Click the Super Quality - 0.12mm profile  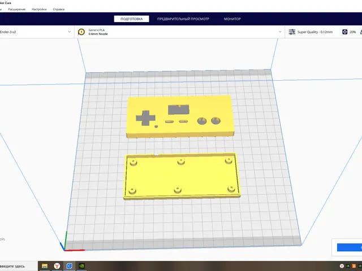(x=315, y=32)
